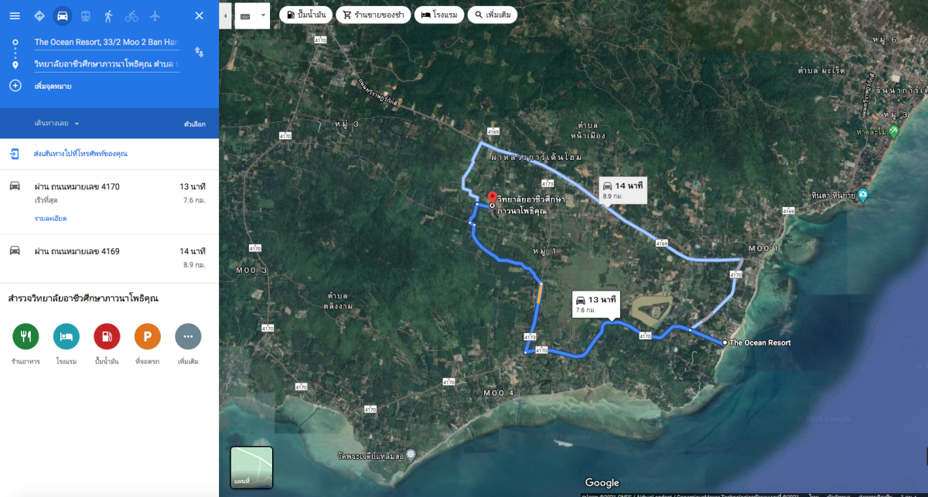Open details of the 4170 route

(50, 219)
